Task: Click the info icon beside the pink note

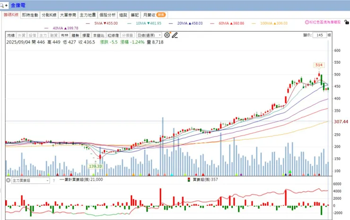Action: click(x=307, y=22)
